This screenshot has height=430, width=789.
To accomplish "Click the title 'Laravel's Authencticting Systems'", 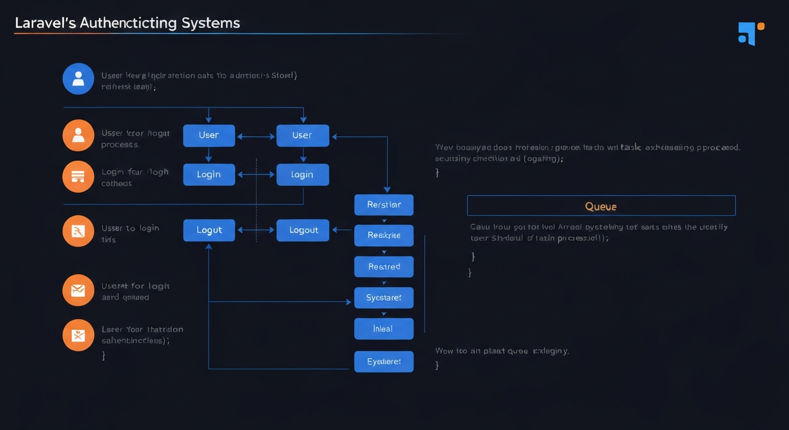I will point(127,23).
